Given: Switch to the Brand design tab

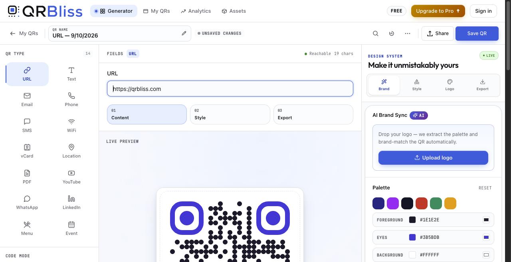Looking at the screenshot, I should click(x=384, y=85).
